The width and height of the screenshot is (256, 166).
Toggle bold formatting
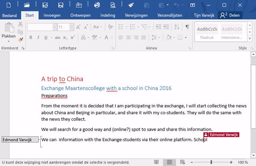coord(31,38)
